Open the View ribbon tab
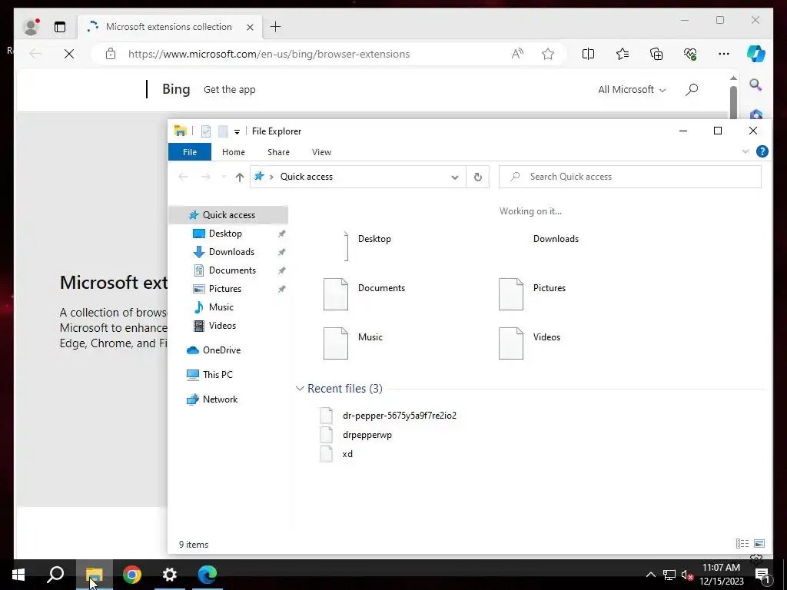The width and height of the screenshot is (787, 590). coord(321,152)
